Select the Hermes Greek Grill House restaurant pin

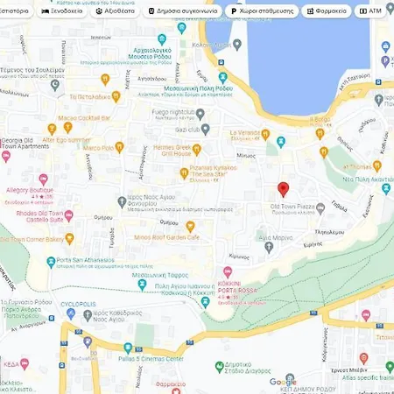coord(197,150)
